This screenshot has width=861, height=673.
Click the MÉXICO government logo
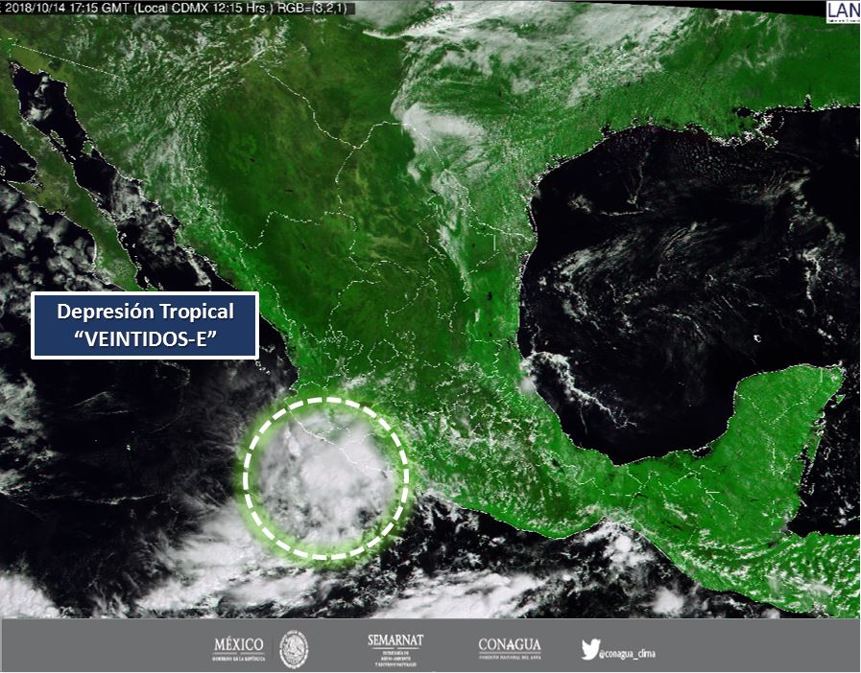click(x=238, y=649)
